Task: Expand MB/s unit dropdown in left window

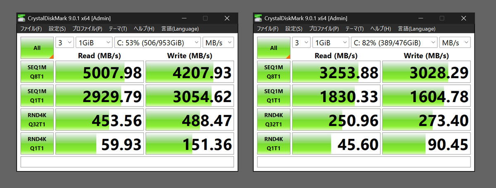Action: point(218,43)
